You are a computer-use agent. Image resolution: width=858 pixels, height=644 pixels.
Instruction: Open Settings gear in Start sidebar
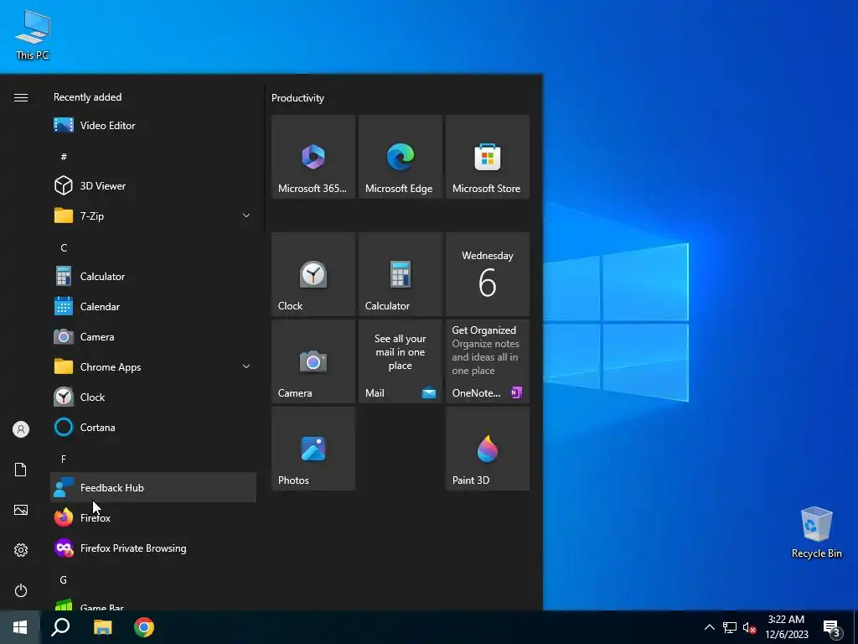pos(21,550)
